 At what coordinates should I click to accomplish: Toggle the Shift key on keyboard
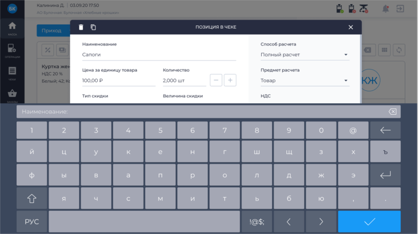pos(32,198)
